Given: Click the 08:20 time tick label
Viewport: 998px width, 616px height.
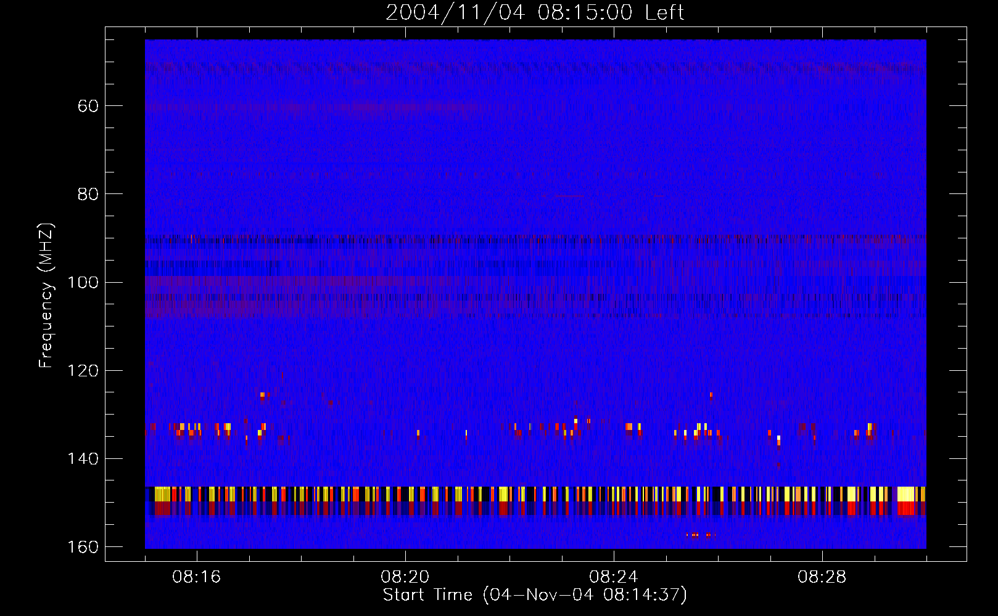Looking at the screenshot, I should (405, 577).
